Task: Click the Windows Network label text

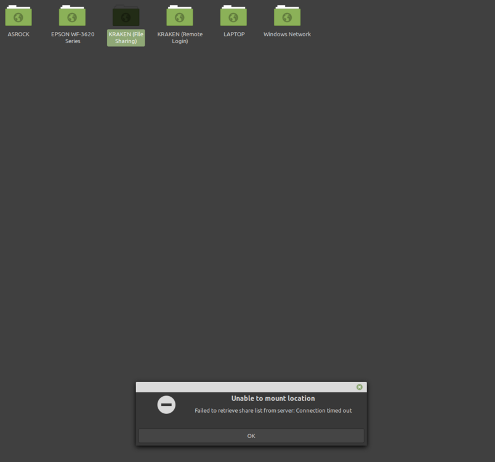Action: pos(288,34)
